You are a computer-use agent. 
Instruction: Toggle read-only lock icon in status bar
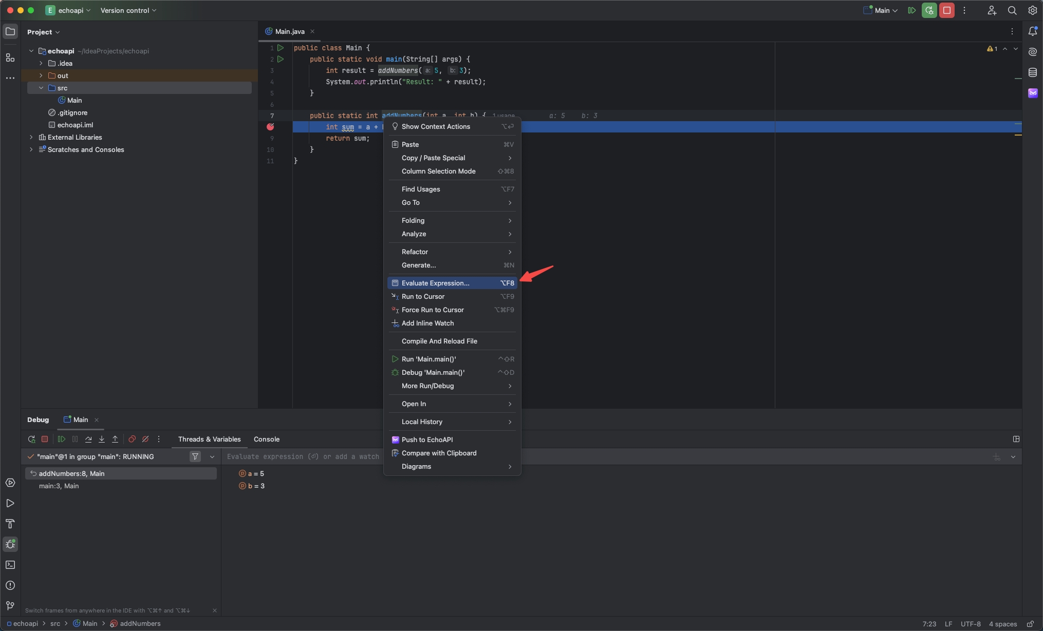click(x=1030, y=624)
